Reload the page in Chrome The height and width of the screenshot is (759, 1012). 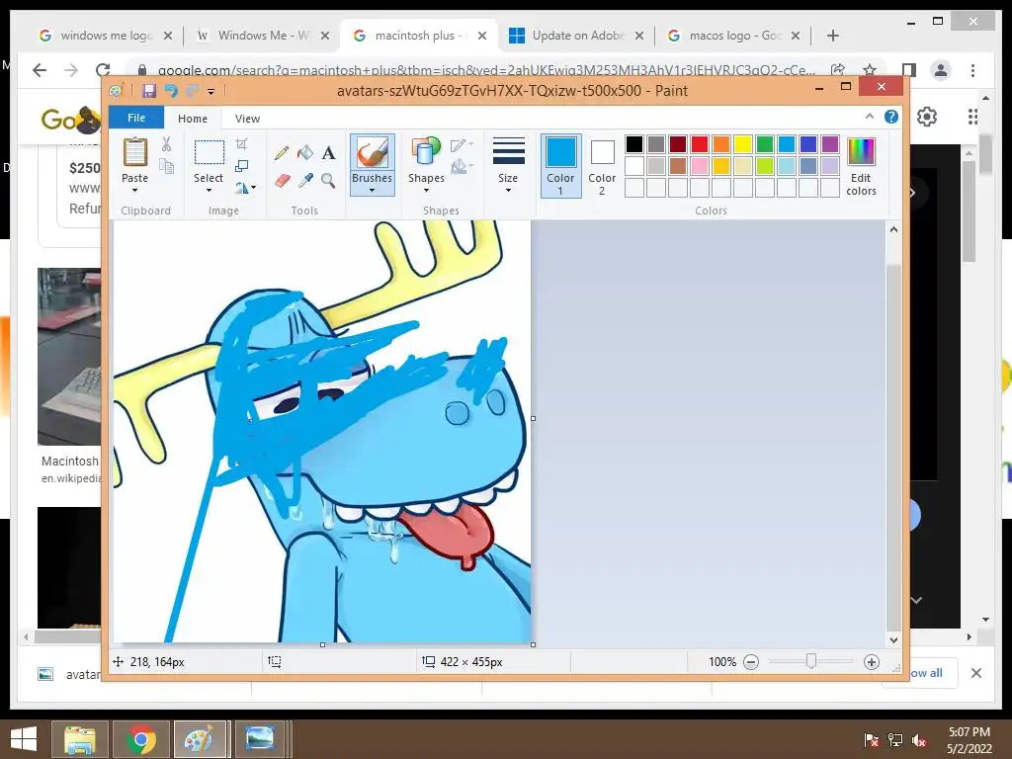coord(103,70)
